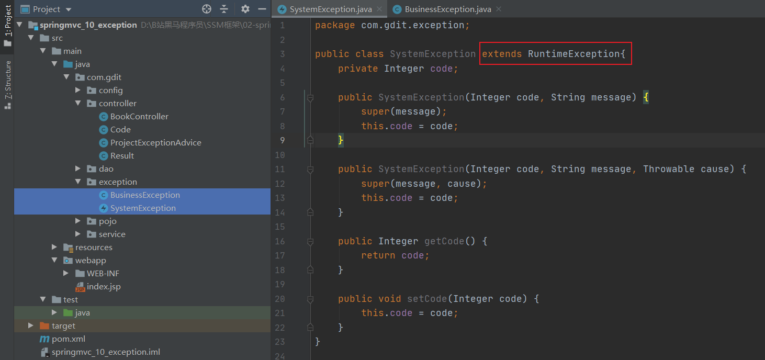Click the SystemException exception class icon
Screen dimensions: 765x360
pos(103,208)
